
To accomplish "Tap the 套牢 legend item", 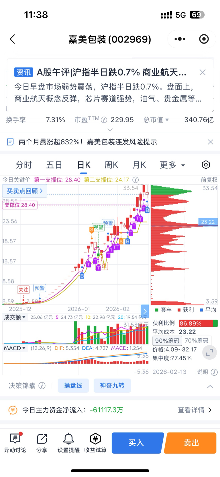I will click(164, 310).
